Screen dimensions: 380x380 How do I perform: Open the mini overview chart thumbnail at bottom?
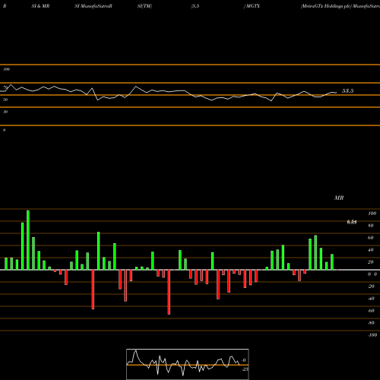(x=188, y=364)
